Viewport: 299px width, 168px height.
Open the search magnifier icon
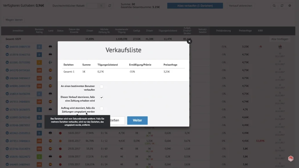[x=274, y=6]
